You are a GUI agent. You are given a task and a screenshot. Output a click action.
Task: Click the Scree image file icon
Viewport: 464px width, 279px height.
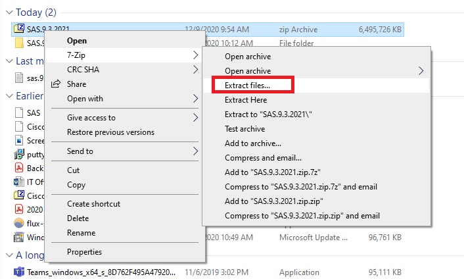[x=19, y=140]
